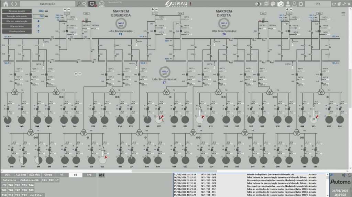The height and width of the screenshot is (197, 352).
Task: Click the monitor icon with red dot
Action: pos(92,4)
